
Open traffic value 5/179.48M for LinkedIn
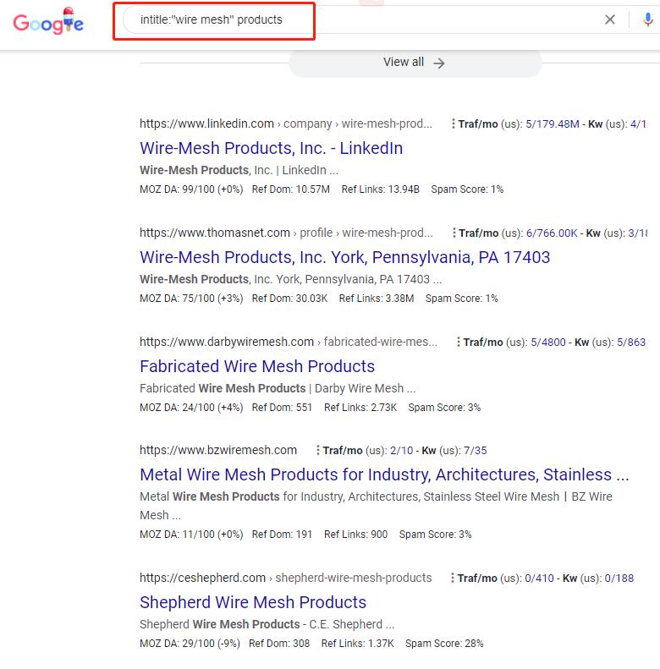pos(553,124)
